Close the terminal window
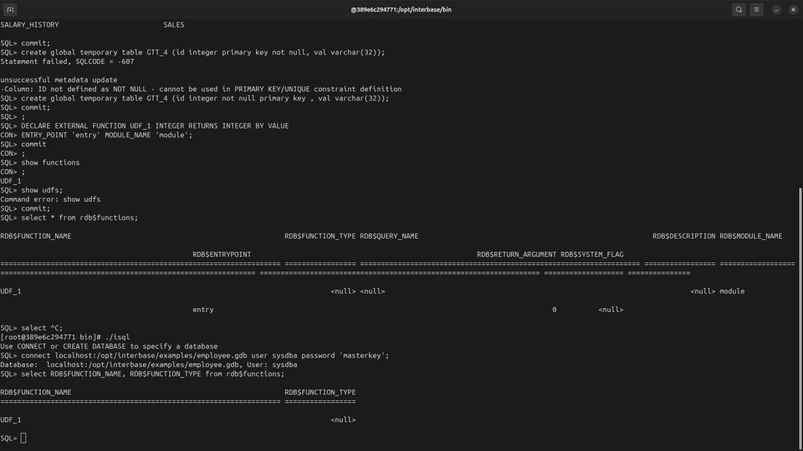Viewport: 803px width, 451px height. click(x=792, y=9)
